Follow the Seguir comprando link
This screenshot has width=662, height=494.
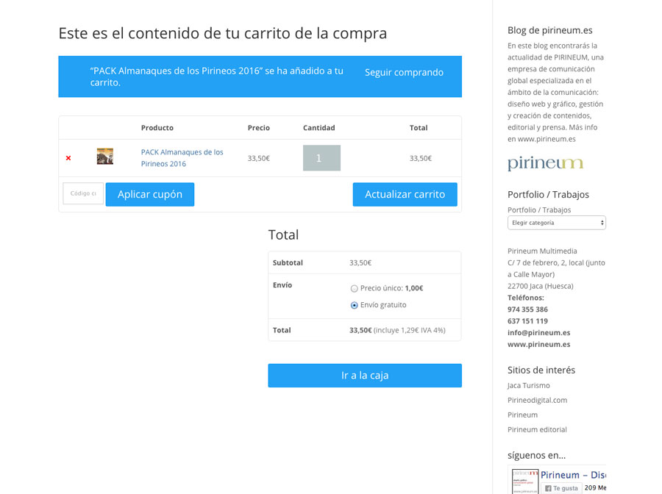[x=404, y=73]
